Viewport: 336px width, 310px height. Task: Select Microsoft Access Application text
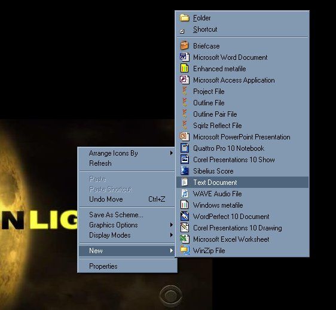[x=234, y=80]
